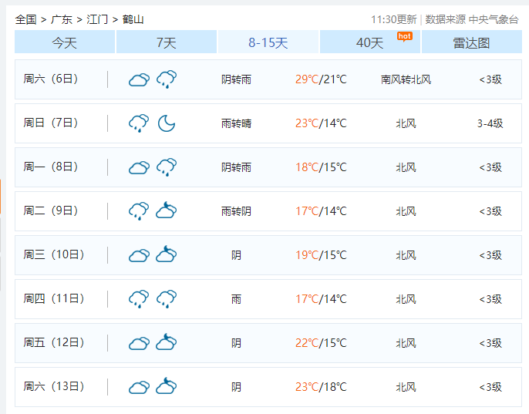
Task: Click the 19℃/15℃ temperature
Action: pos(321,255)
